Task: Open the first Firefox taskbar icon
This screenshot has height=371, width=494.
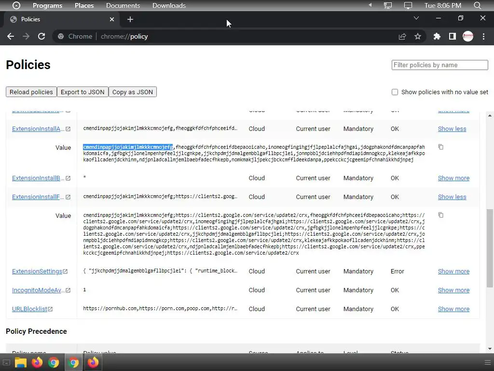Action: click(37, 362)
